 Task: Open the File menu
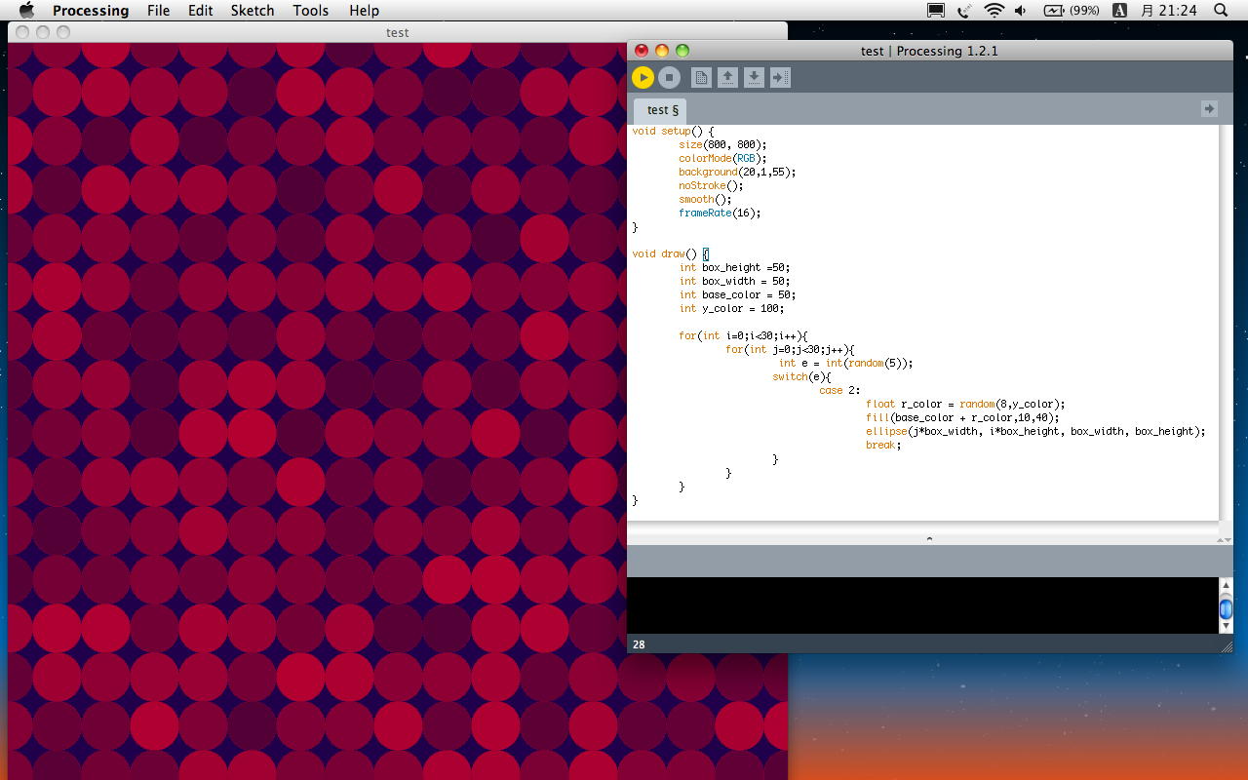tap(158, 11)
